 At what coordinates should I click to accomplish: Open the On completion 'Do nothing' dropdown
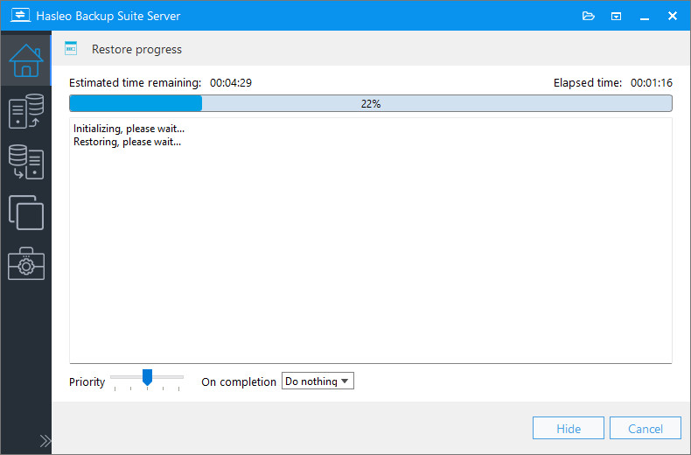click(x=318, y=381)
